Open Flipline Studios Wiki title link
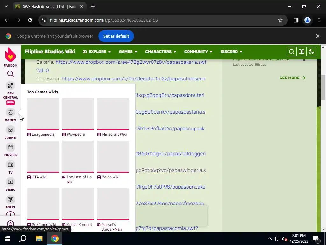This screenshot has height=245, width=326. coord(50,51)
